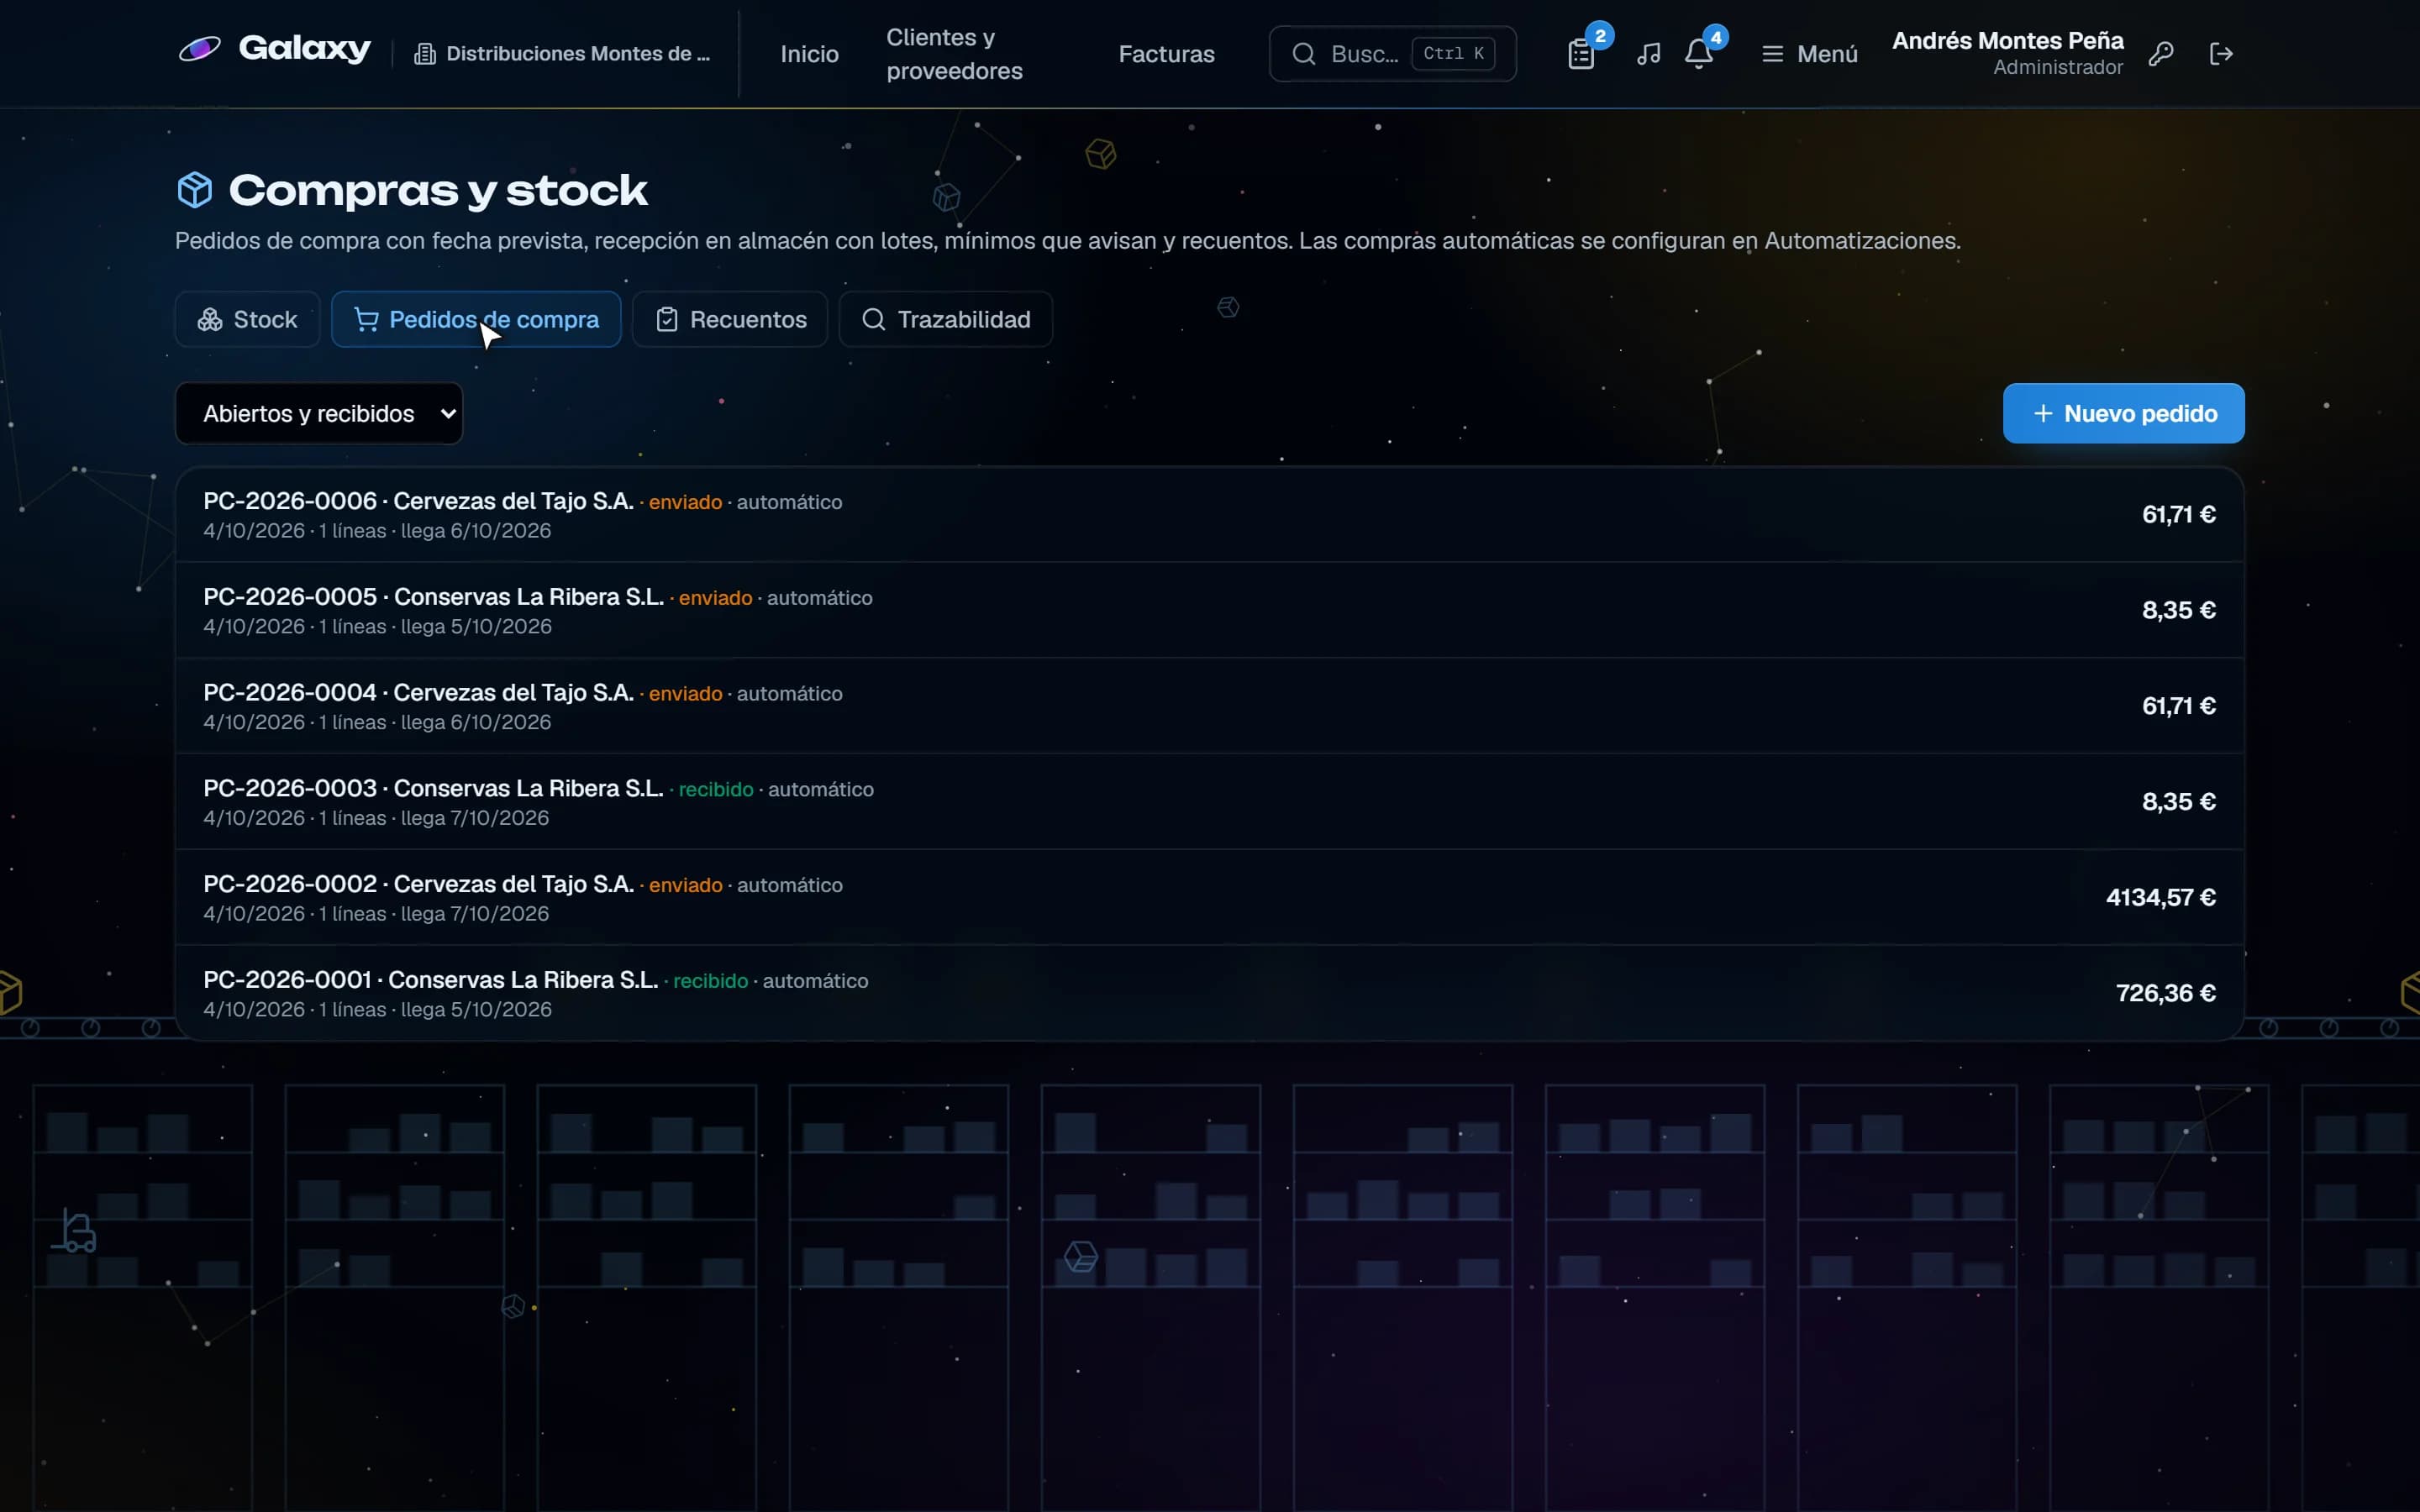The image size is (2420, 1512).
Task: Open the Trazabilidad tab
Action: click(x=945, y=320)
